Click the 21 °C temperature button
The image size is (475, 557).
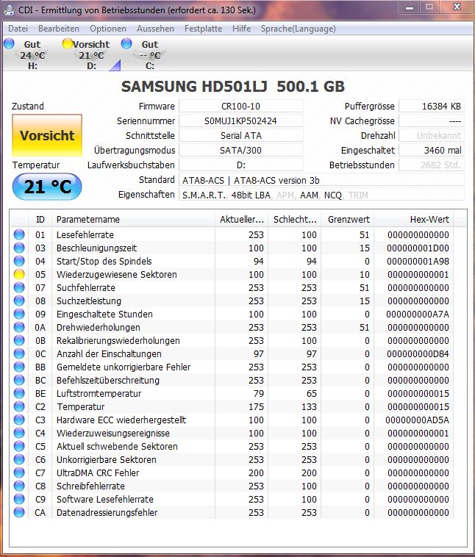(x=47, y=187)
